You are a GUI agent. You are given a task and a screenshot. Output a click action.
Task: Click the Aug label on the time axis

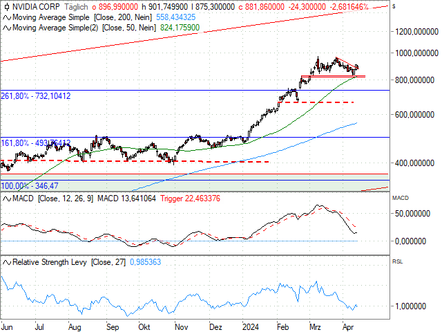75,327
